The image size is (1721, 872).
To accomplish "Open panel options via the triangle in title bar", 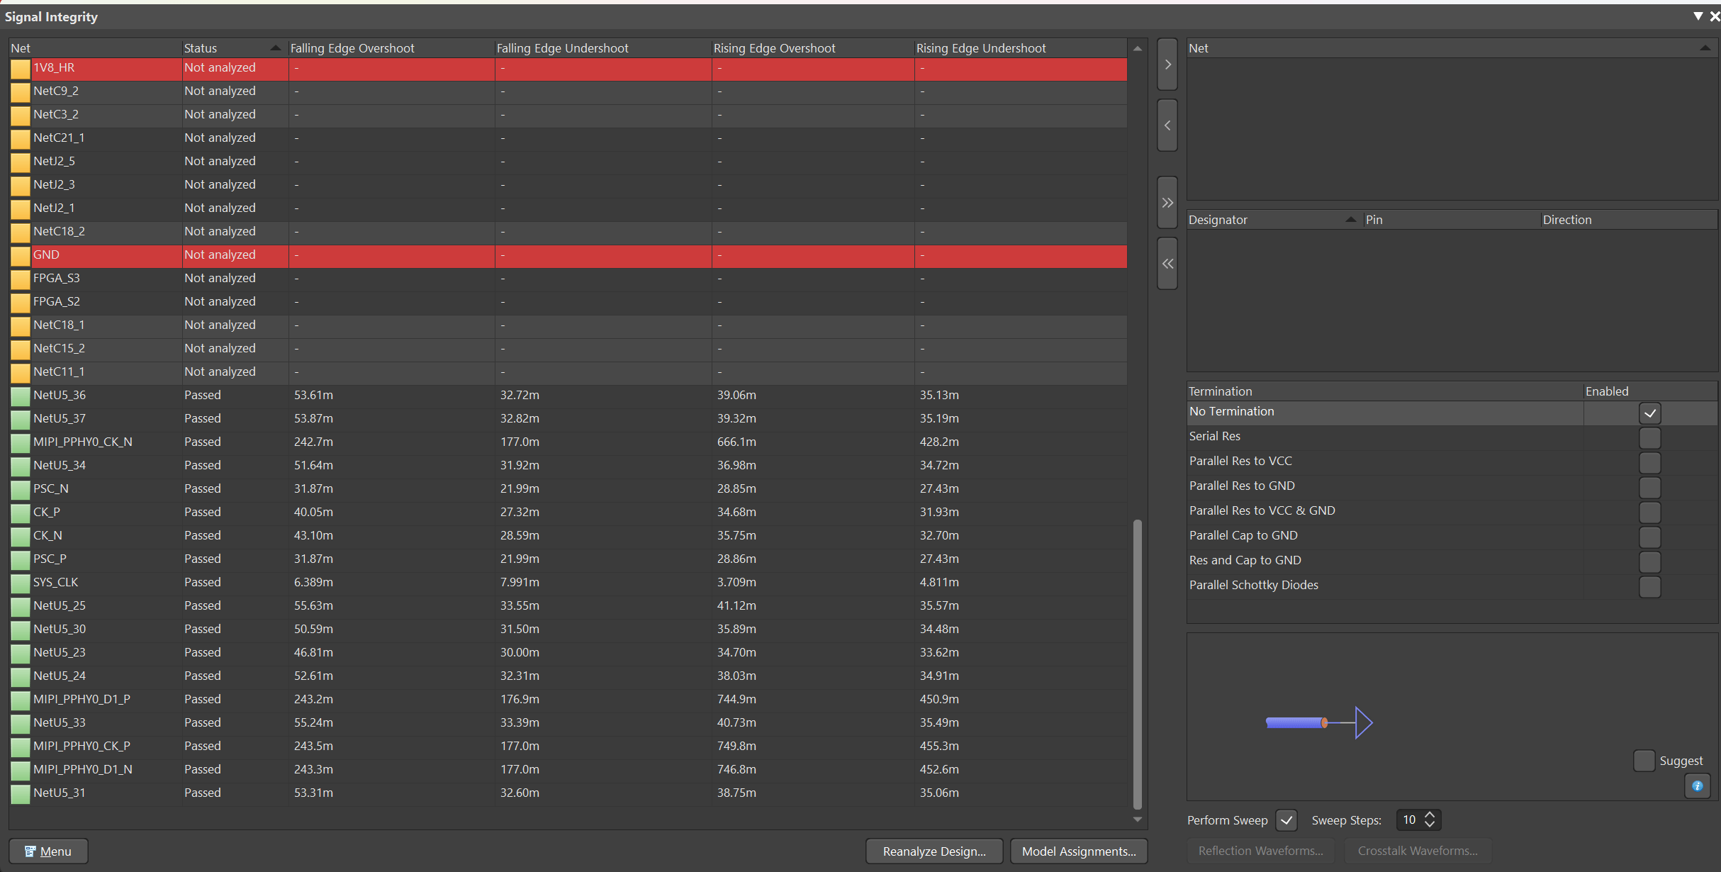I will tap(1698, 16).
